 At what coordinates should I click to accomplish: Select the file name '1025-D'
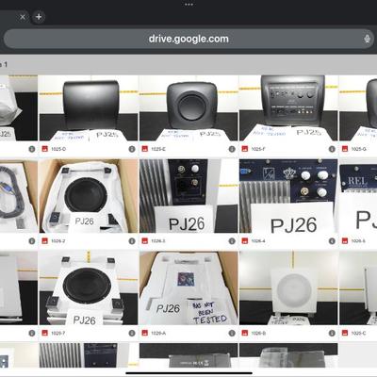(58, 149)
